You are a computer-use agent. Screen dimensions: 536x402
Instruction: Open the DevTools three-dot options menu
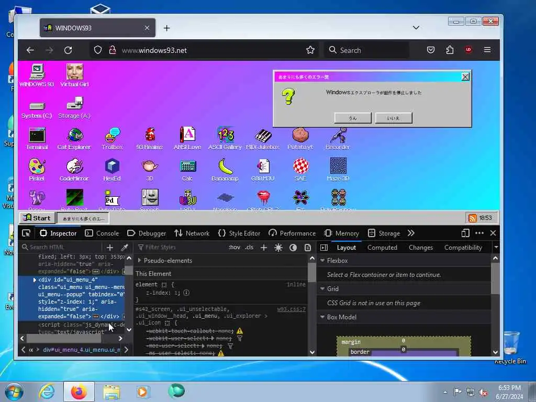pyautogui.click(x=479, y=233)
